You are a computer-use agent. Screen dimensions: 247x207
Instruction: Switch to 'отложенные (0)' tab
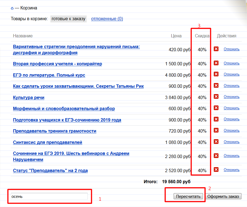pos(107,19)
